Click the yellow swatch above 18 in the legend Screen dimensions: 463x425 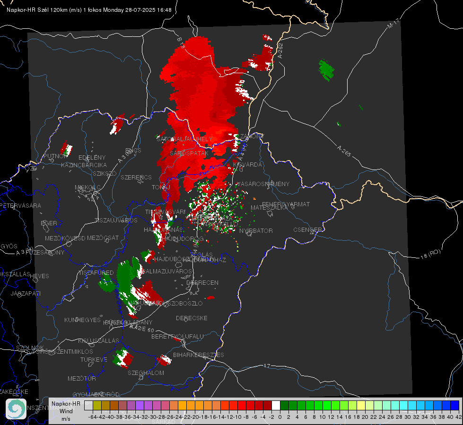361,405
